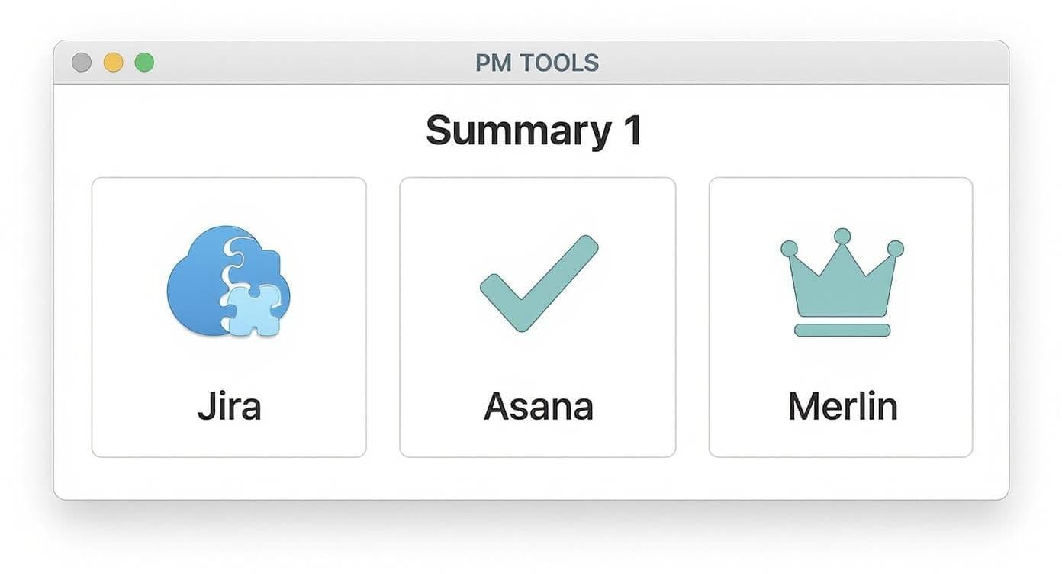Click the Jira label text
Screen dimensions: 1062x574
[228, 405]
